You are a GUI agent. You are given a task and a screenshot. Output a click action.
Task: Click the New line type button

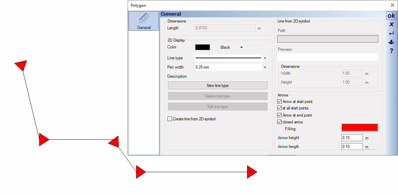point(217,86)
